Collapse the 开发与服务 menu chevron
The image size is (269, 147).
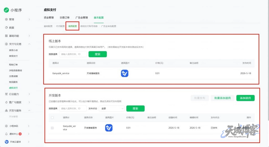tap(29, 111)
